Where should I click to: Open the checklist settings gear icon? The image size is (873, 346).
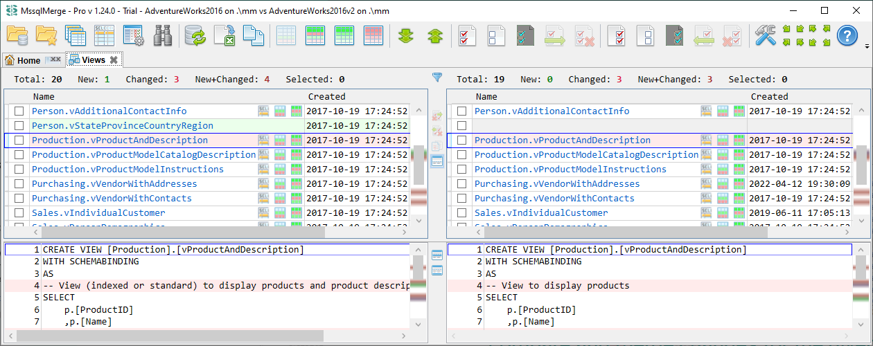133,35
